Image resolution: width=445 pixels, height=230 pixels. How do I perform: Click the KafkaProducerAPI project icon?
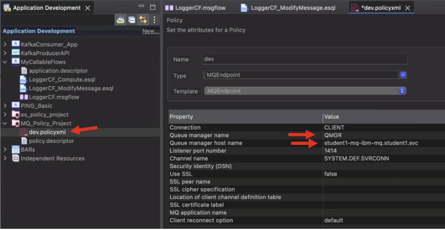pyautogui.click(x=16, y=53)
